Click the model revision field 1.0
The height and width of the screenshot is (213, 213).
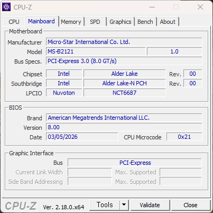[x=174, y=51]
